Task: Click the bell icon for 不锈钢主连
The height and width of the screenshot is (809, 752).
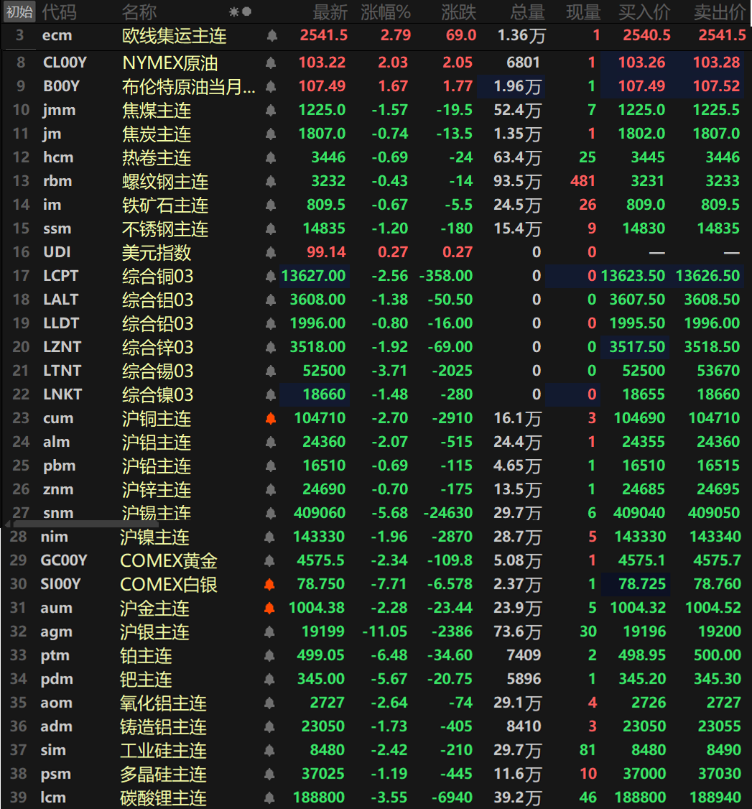Action: coord(270,229)
